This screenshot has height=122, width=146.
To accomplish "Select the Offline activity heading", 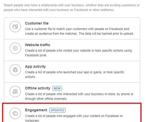I will [38, 88].
